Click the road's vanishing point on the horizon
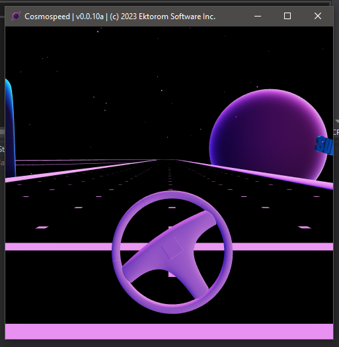The height and width of the screenshot is (347, 339). point(168,160)
